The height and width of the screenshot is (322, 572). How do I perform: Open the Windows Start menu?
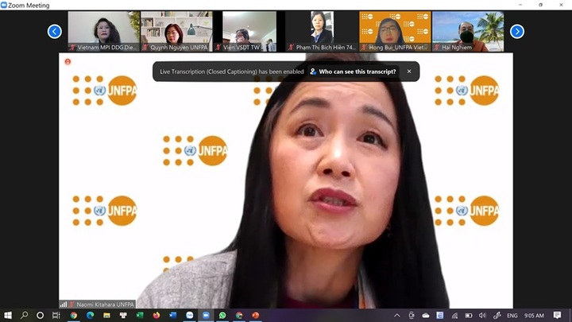pos(8,315)
